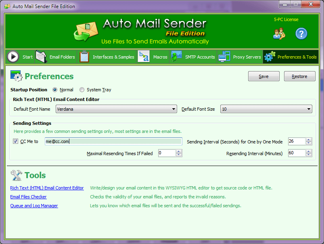Open the Default Font Name dropdown

[x=116, y=109]
